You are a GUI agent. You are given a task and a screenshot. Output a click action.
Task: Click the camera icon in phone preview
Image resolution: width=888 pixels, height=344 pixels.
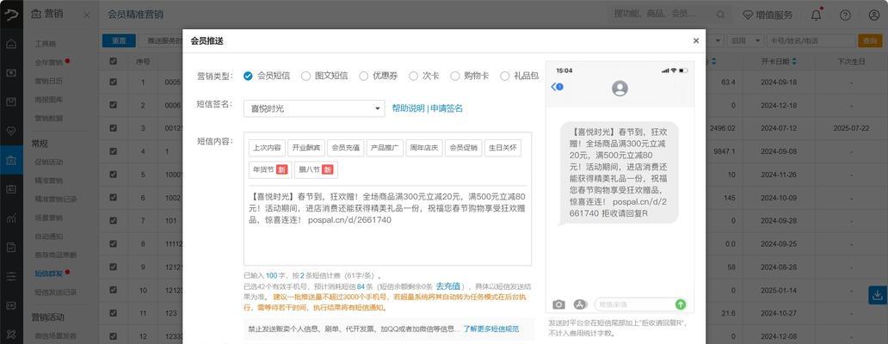pos(559,304)
